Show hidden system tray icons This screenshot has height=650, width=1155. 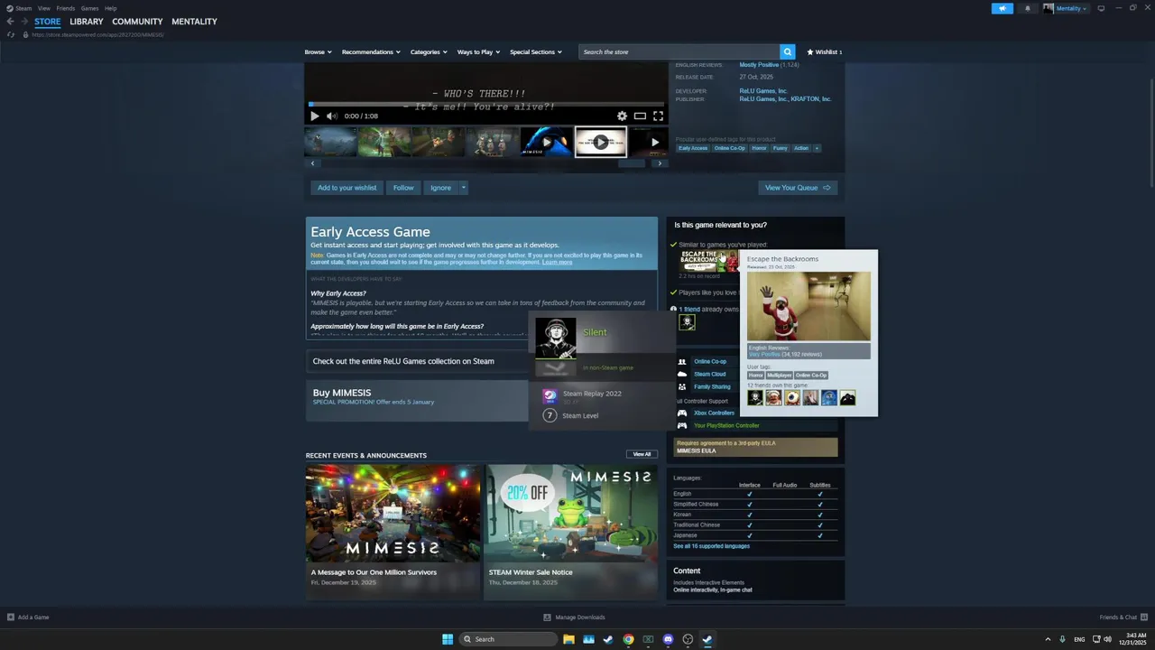tap(1048, 639)
